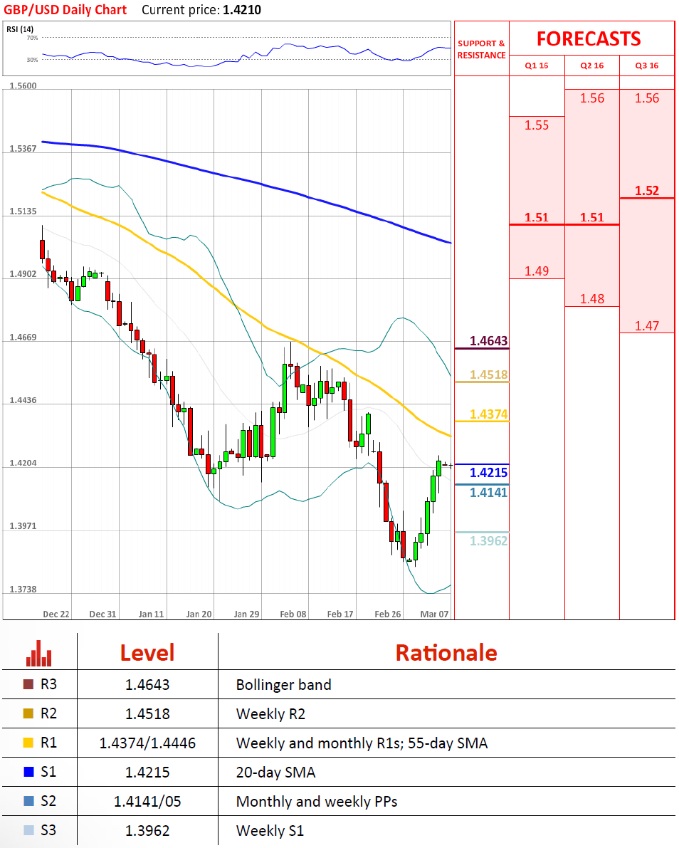The width and height of the screenshot is (679, 848).
Task: Click the 1.4141 support label beside chart
Action: coord(489,492)
